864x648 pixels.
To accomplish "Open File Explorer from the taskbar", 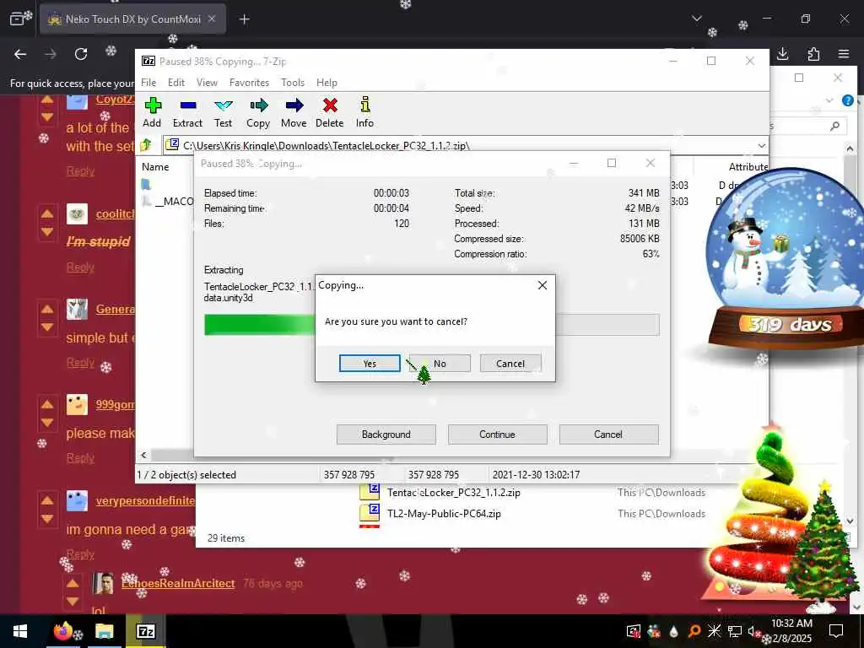I will (x=104, y=631).
